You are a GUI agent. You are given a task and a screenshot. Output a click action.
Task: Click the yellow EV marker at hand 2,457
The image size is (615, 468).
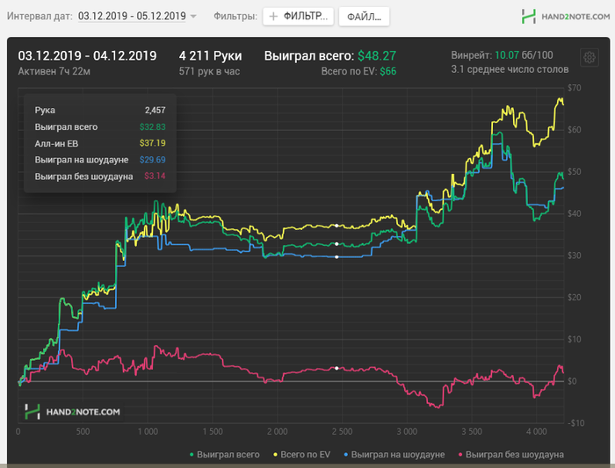click(x=336, y=226)
